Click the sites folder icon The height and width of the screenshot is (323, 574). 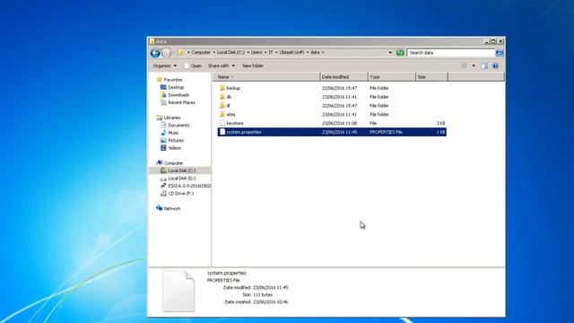click(x=222, y=114)
